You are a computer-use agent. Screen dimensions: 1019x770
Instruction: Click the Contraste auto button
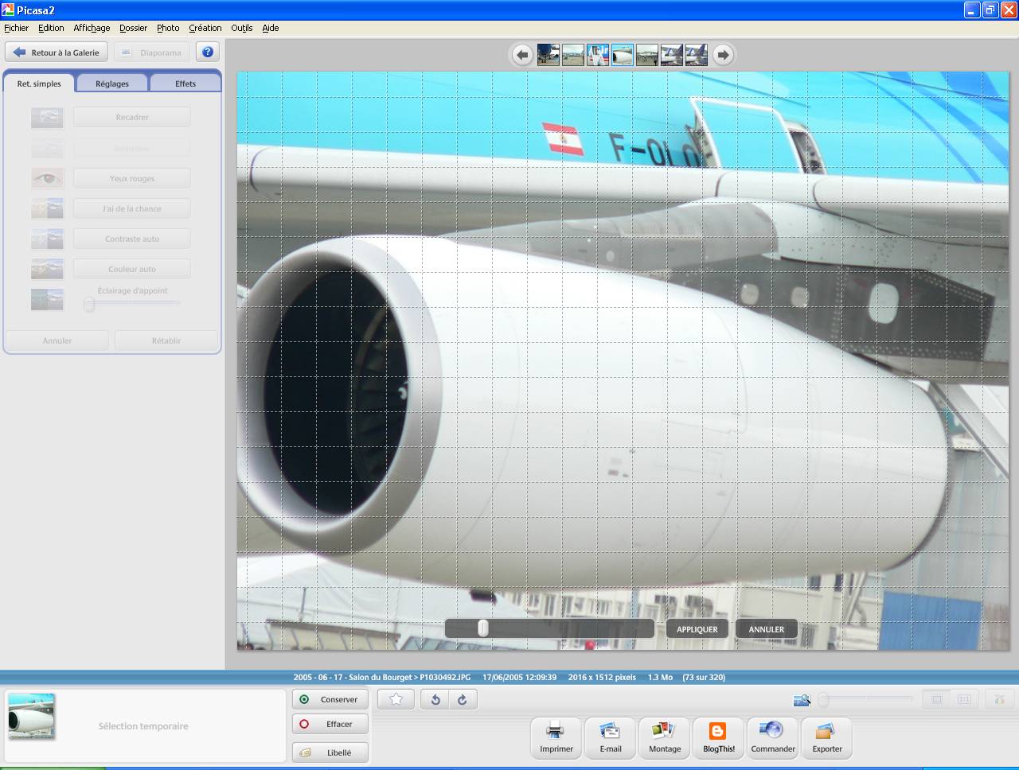coord(132,239)
